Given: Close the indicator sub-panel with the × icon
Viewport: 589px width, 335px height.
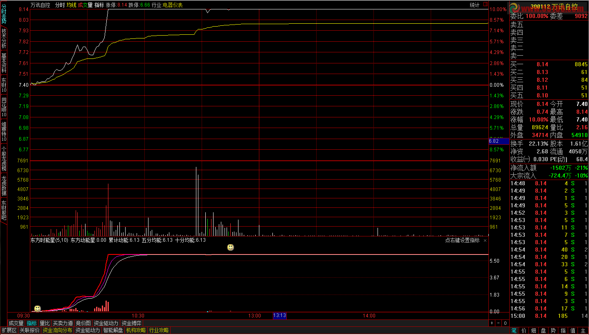Looking at the screenshot, I should click(485, 241).
